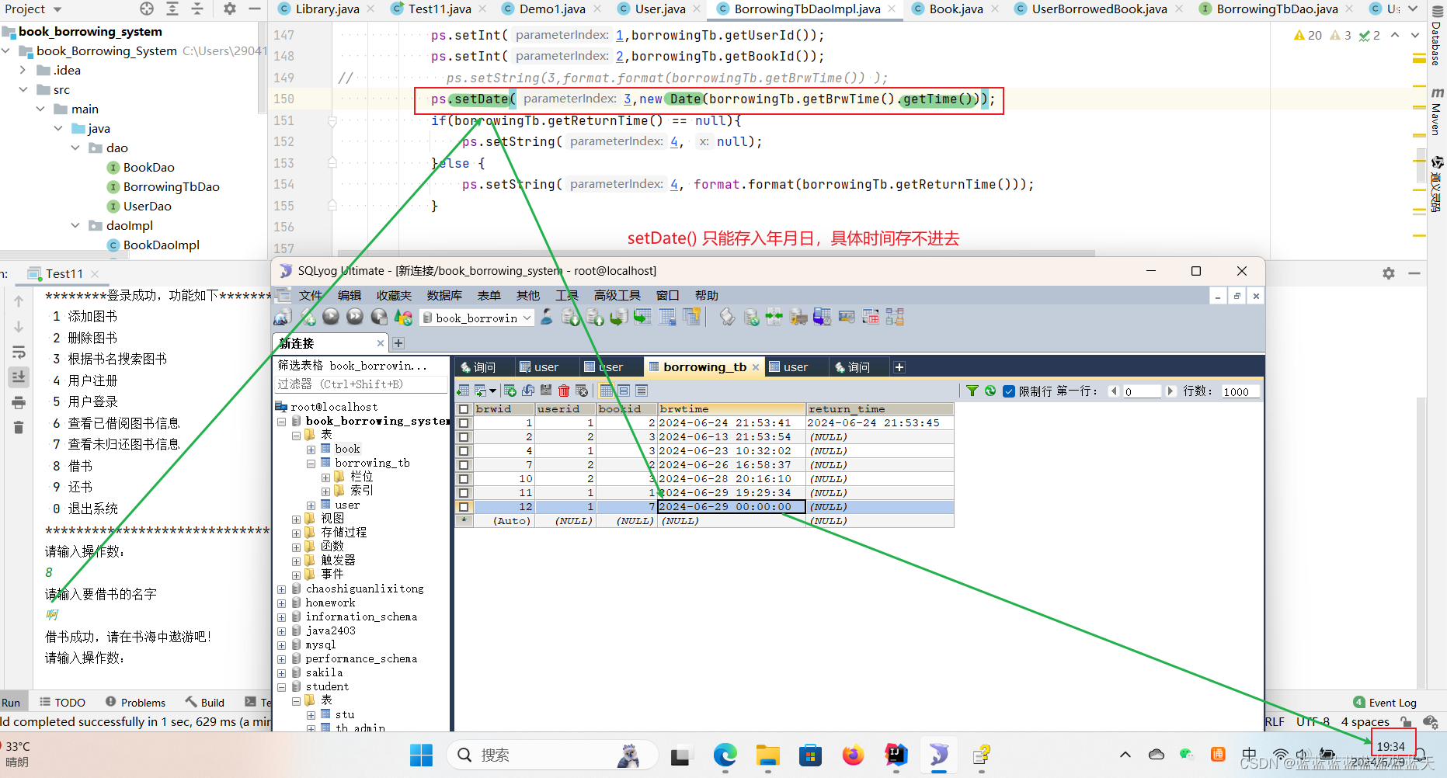This screenshot has width=1447, height=778.
Task: Click soft-wrap icon in Run console
Action: (19, 352)
